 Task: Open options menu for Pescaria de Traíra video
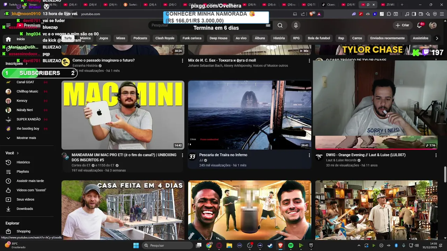pyautogui.click(x=309, y=155)
